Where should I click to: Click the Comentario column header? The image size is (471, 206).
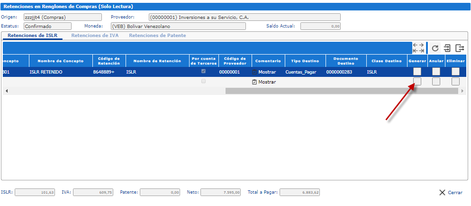[268, 61]
